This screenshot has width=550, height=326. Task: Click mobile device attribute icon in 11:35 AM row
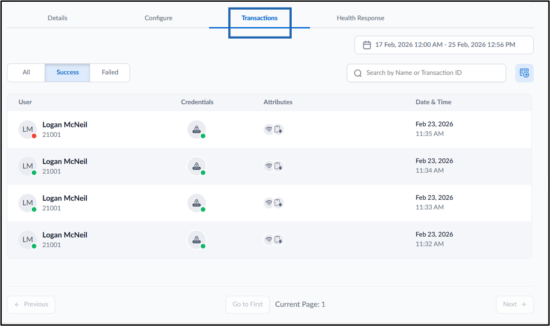pyautogui.click(x=279, y=129)
